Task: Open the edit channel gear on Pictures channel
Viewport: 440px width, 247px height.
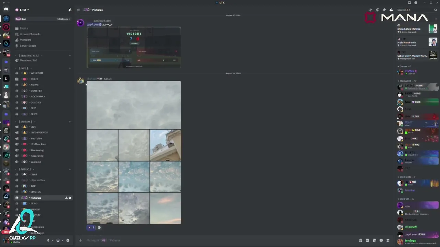Action: pos(70,198)
